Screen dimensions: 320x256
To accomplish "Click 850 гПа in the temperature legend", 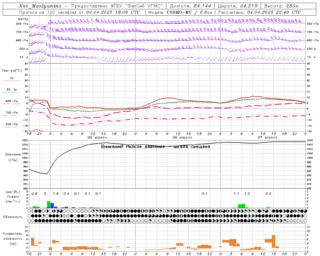I will click(x=12, y=101).
